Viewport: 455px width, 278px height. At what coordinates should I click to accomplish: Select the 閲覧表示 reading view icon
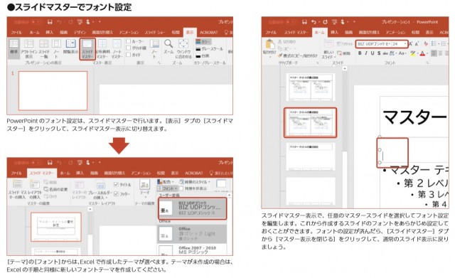(x=70, y=46)
